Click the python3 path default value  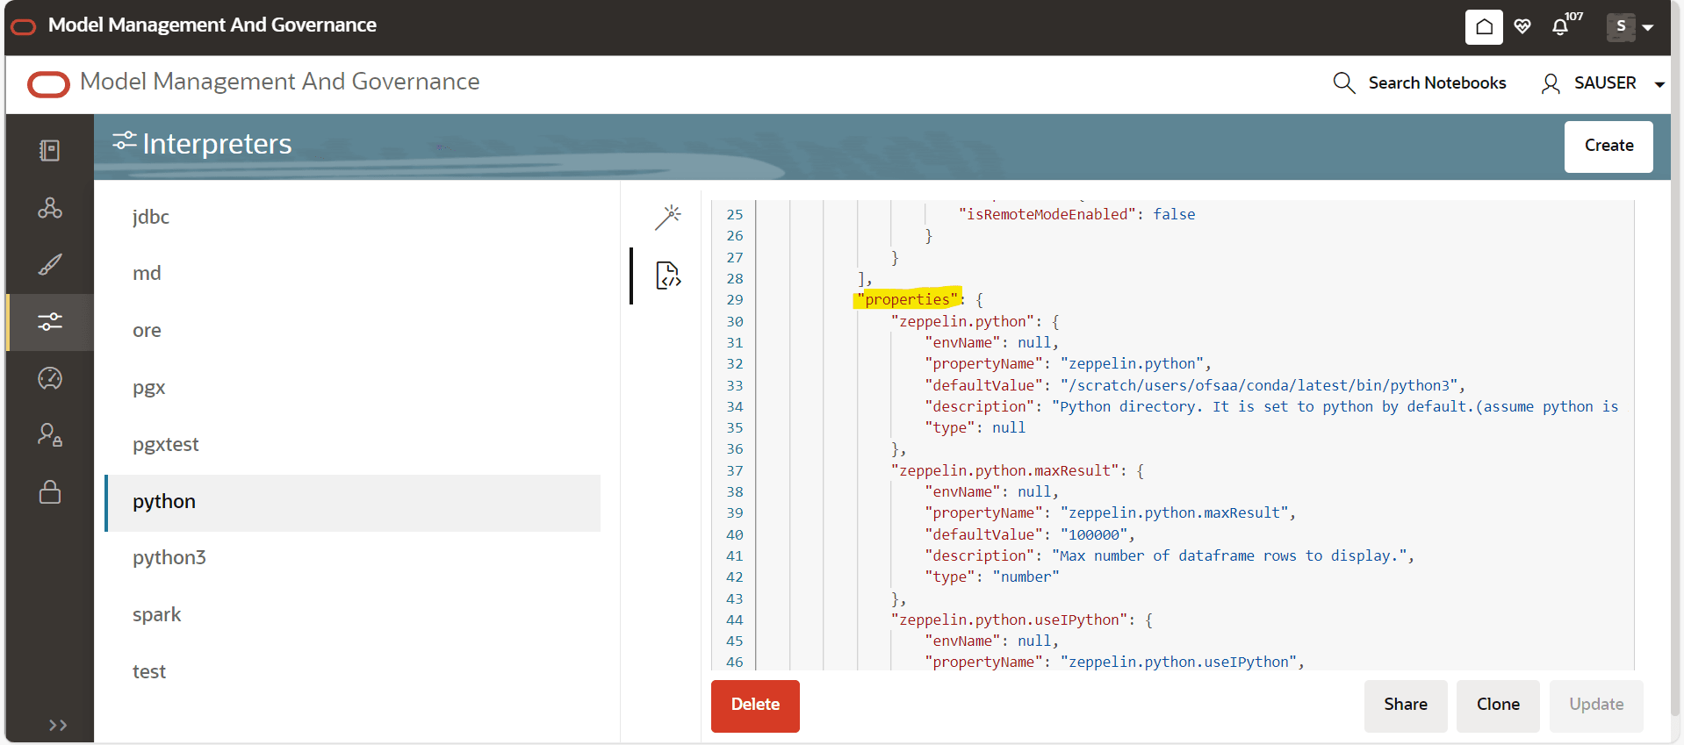click(1259, 385)
